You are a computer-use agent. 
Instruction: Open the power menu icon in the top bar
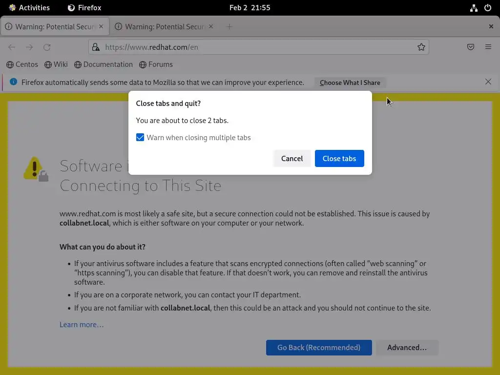pyautogui.click(x=488, y=8)
